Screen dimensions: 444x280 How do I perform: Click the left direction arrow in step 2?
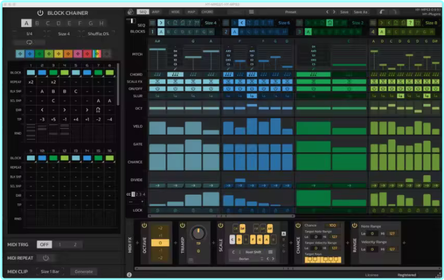[x=42, y=110]
